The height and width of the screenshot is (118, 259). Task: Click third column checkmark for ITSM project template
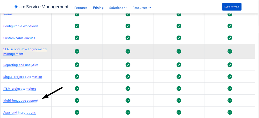179,89
